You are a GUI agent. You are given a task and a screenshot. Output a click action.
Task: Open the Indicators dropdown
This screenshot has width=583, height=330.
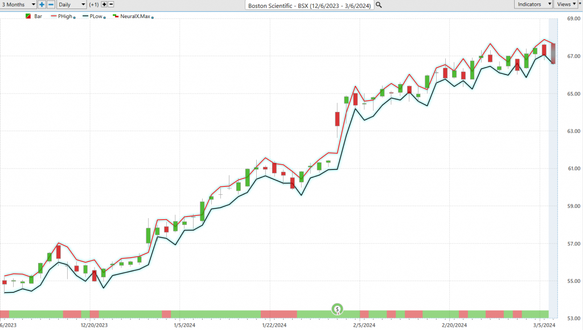pyautogui.click(x=533, y=4)
